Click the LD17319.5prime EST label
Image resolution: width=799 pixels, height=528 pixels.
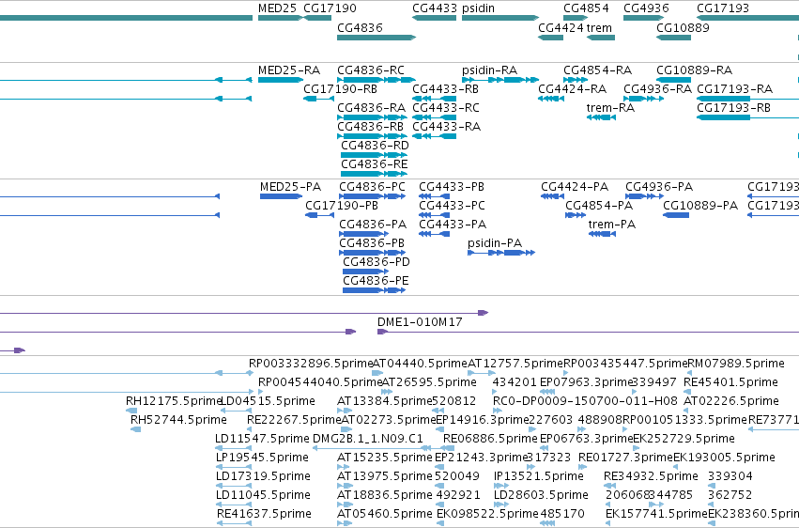[x=263, y=476]
